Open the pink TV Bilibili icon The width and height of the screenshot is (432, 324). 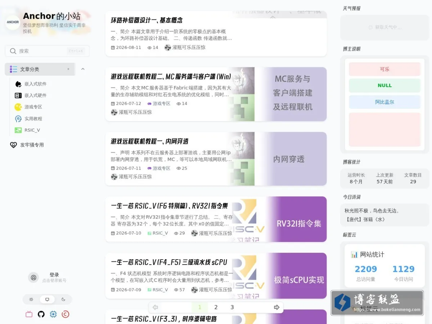tap(29, 314)
